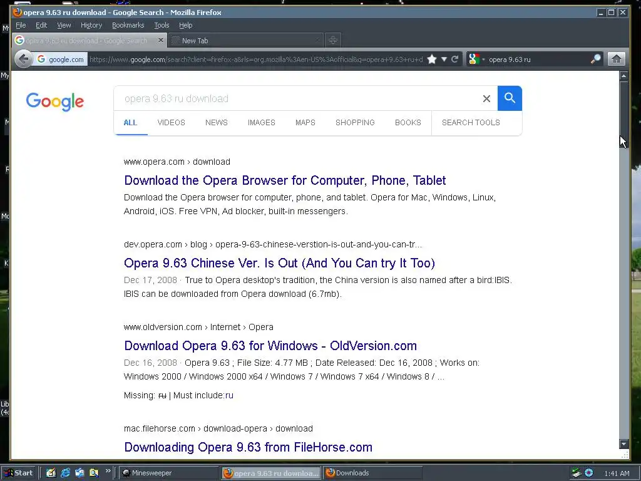Image resolution: width=641 pixels, height=481 pixels.
Task: Expand hidden quick launch items chevron
Action: point(108,471)
